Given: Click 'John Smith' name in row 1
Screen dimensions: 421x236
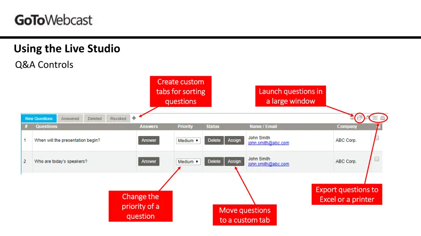Looking at the screenshot, I should tap(259, 138).
